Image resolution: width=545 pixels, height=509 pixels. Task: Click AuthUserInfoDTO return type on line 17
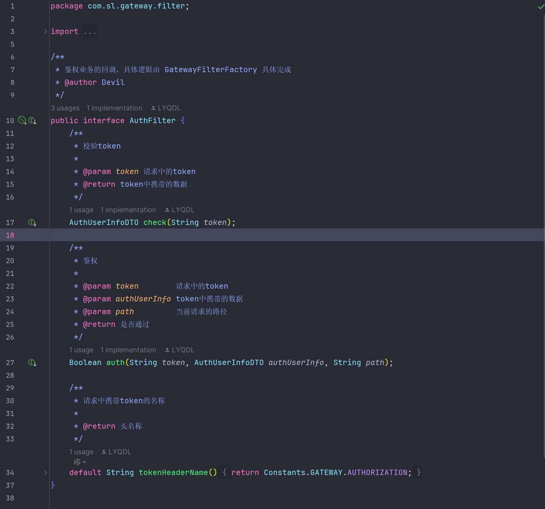(x=104, y=223)
